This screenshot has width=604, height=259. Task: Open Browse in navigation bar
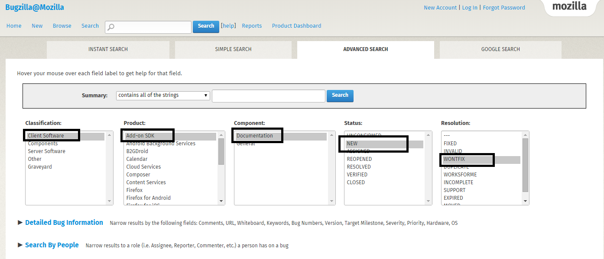coord(62,26)
